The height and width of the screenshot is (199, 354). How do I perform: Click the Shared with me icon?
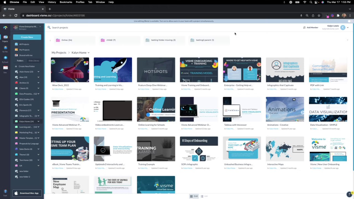coord(16,55)
